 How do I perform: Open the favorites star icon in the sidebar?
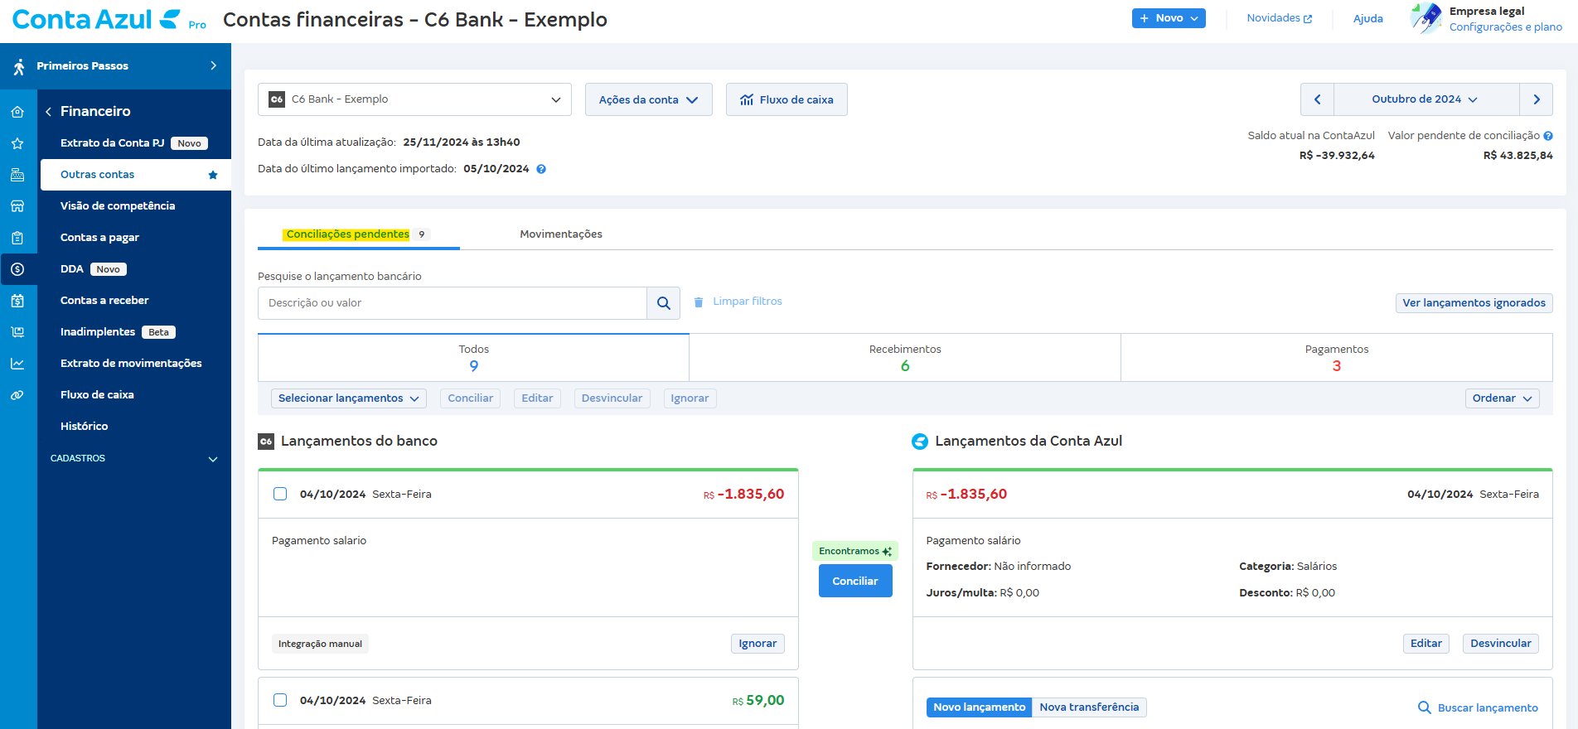pyautogui.click(x=17, y=143)
